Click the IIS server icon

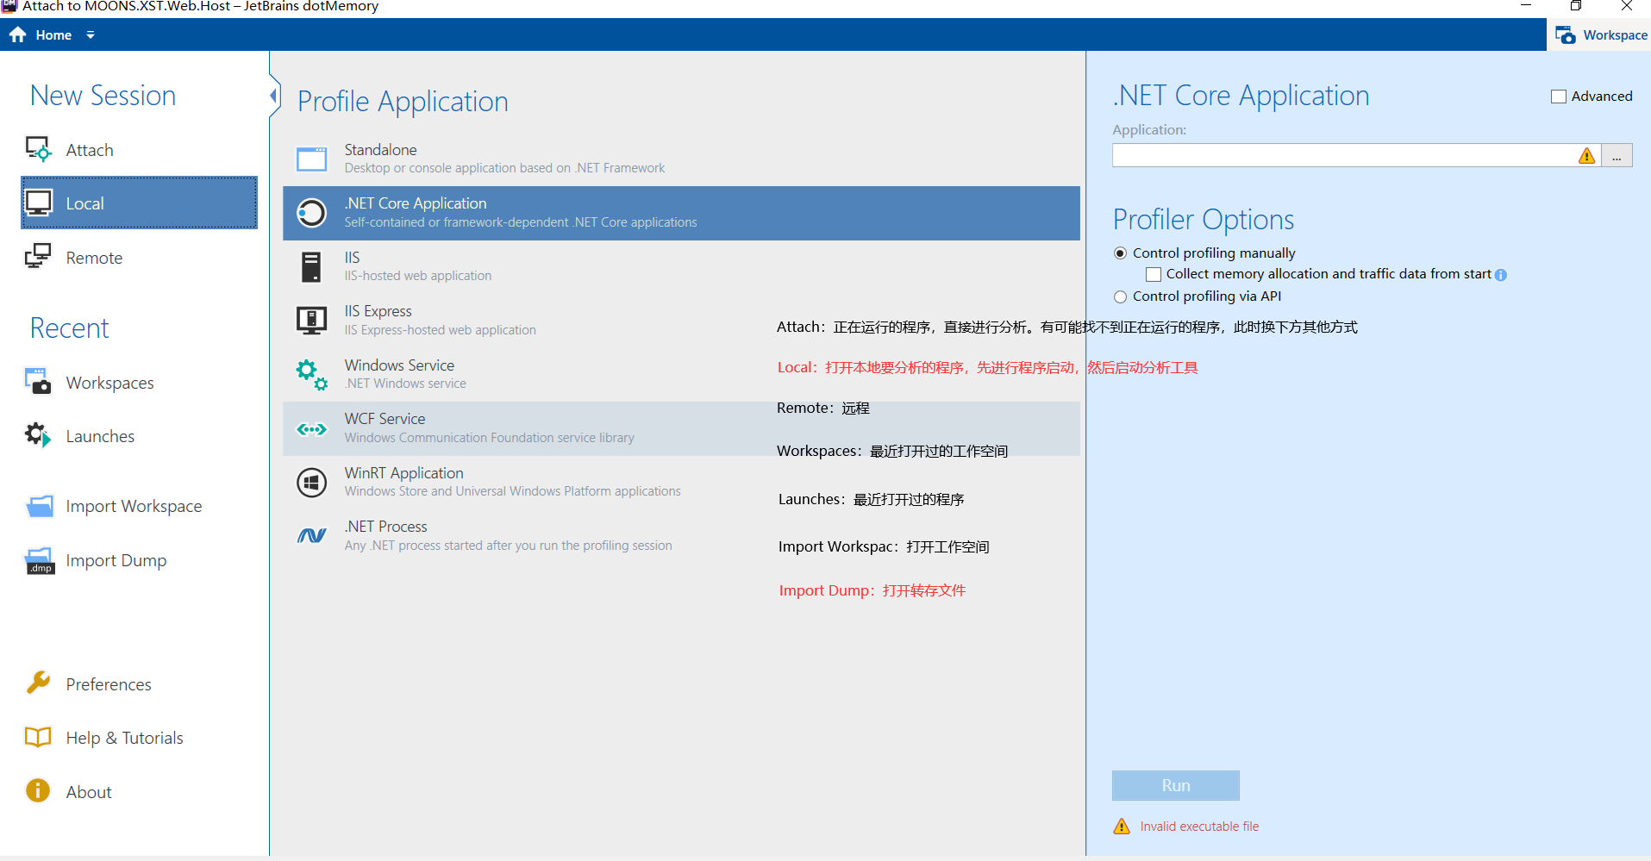tap(311, 267)
